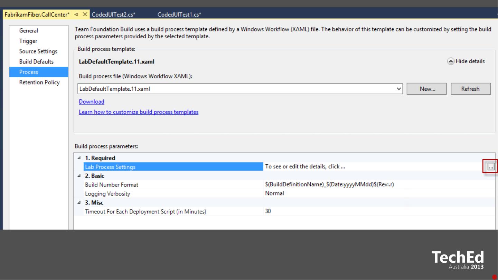Open the Retention Policy page
Screen dimensions: 498x280
[x=39, y=83]
